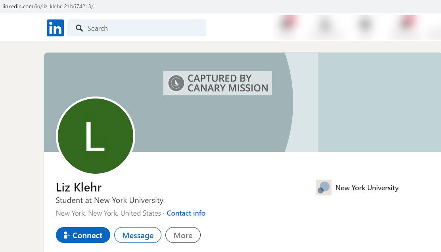This screenshot has height=252, width=441.
Task: Open the New York University link
Action: (x=367, y=188)
